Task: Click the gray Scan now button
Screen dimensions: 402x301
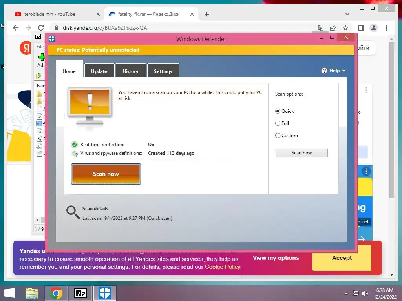Action: point(301,153)
